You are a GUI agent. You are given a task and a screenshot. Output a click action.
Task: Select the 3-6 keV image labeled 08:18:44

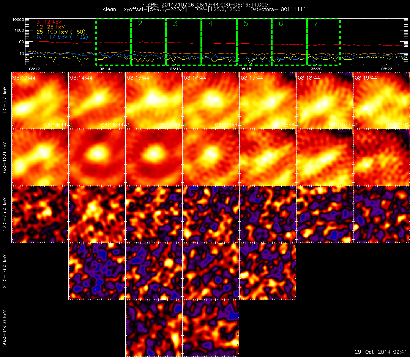(325, 100)
